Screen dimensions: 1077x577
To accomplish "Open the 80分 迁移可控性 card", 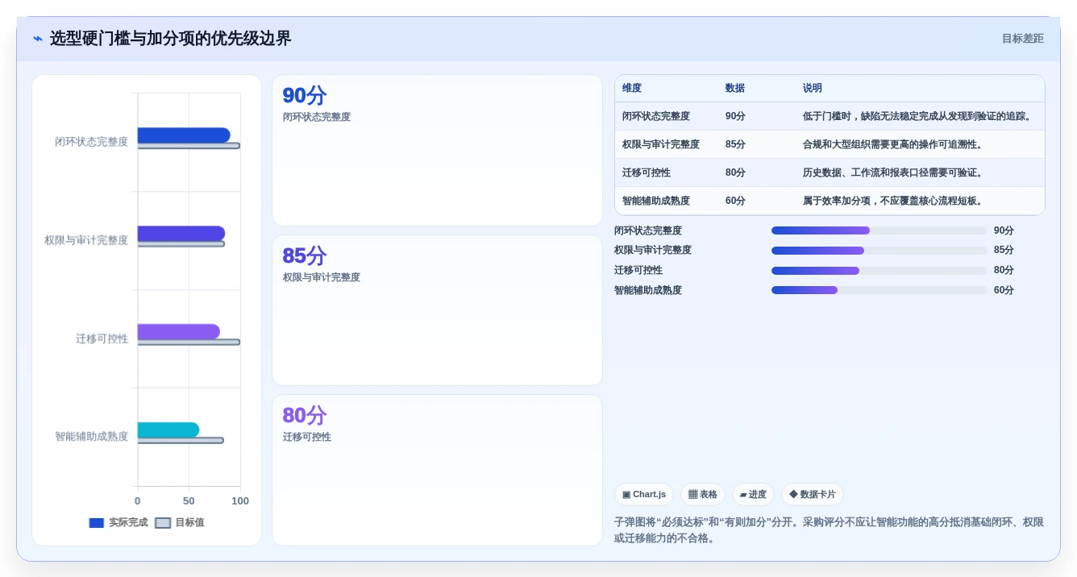I will pyautogui.click(x=437, y=471).
